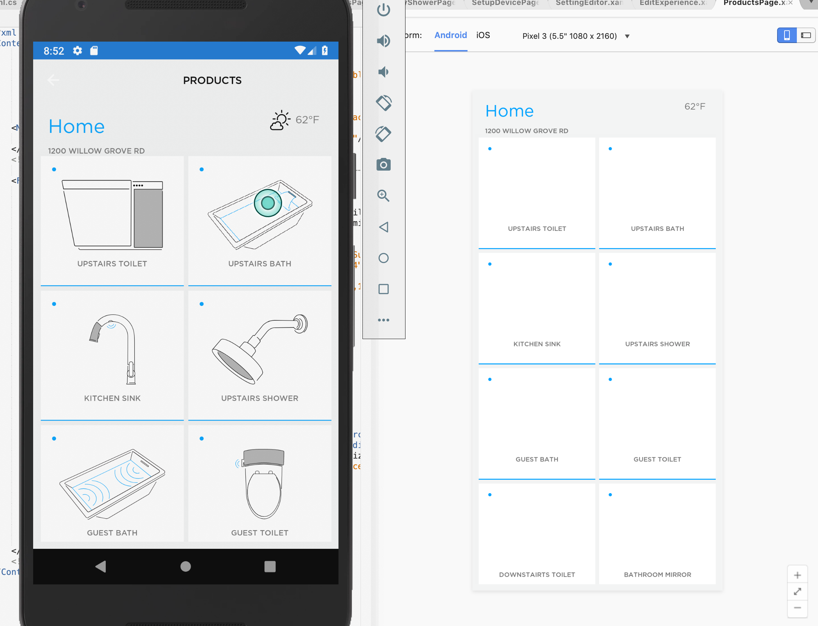The height and width of the screenshot is (626, 818).
Task: Tap the settings gear in the phone status bar
Action: 78,51
